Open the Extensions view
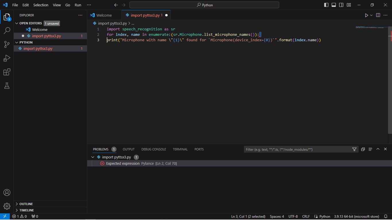The image size is (392, 220). (x=7, y=72)
